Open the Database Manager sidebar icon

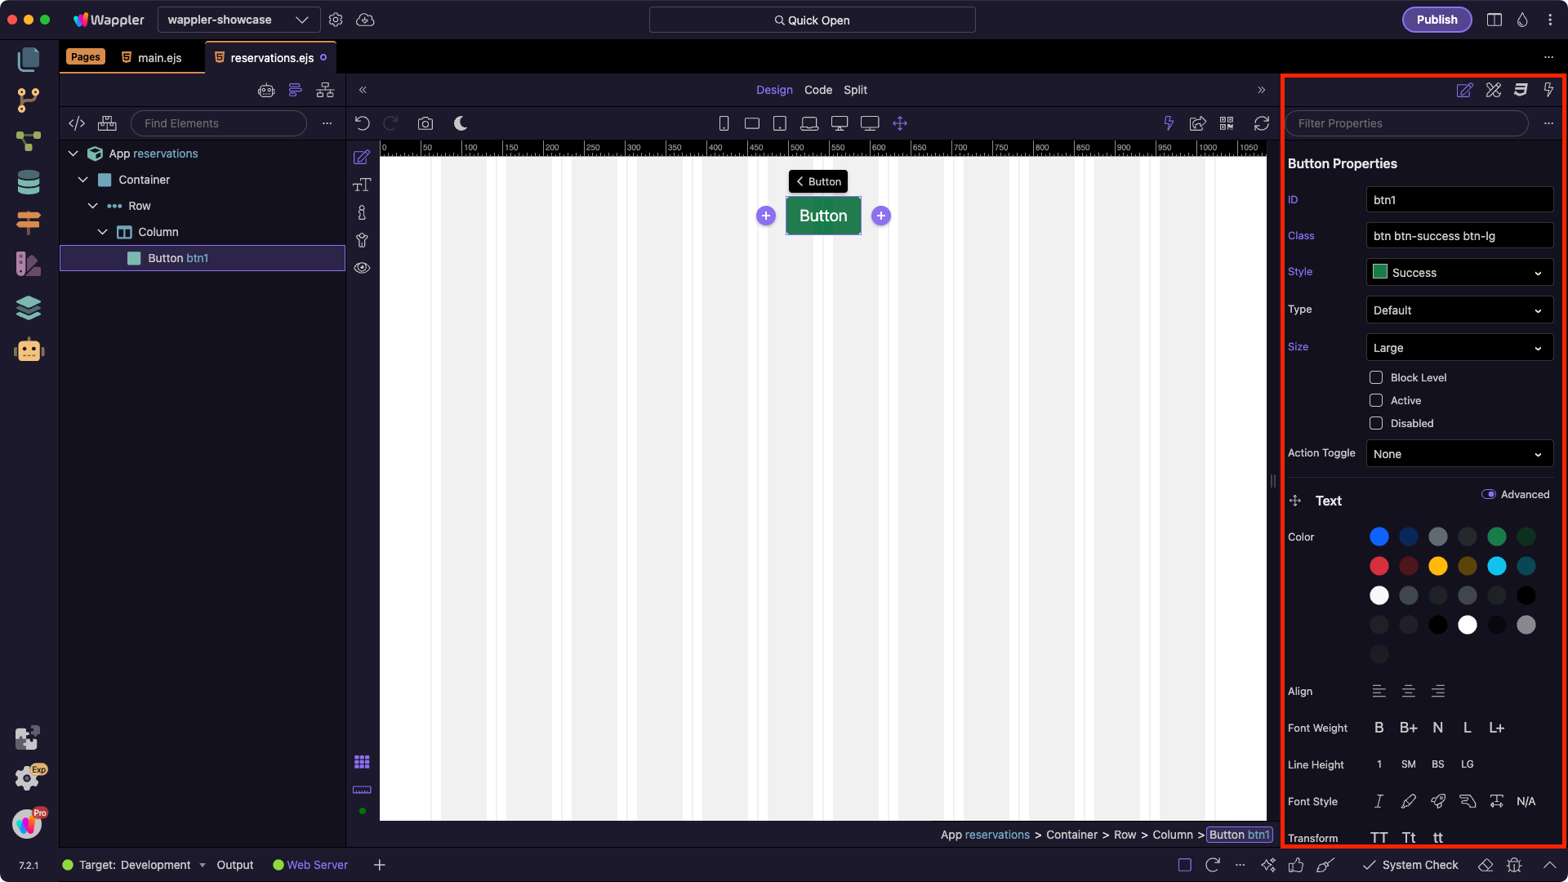(x=29, y=182)
